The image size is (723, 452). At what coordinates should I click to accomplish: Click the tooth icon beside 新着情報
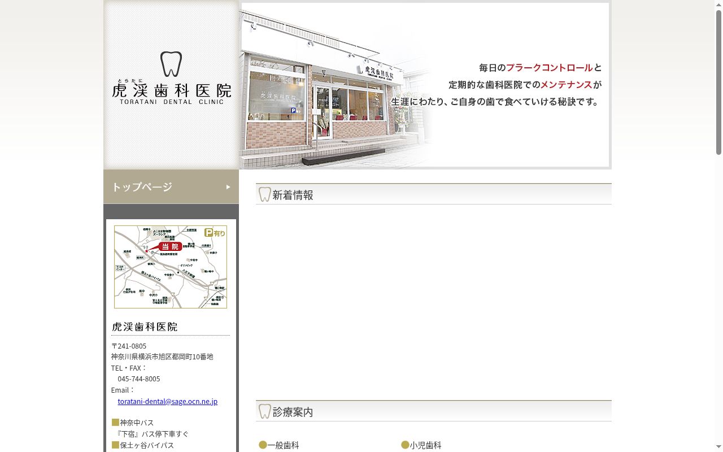[x=264, y=194]
